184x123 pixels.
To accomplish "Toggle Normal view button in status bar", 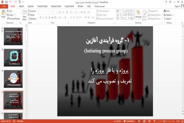I will (139, 121).
